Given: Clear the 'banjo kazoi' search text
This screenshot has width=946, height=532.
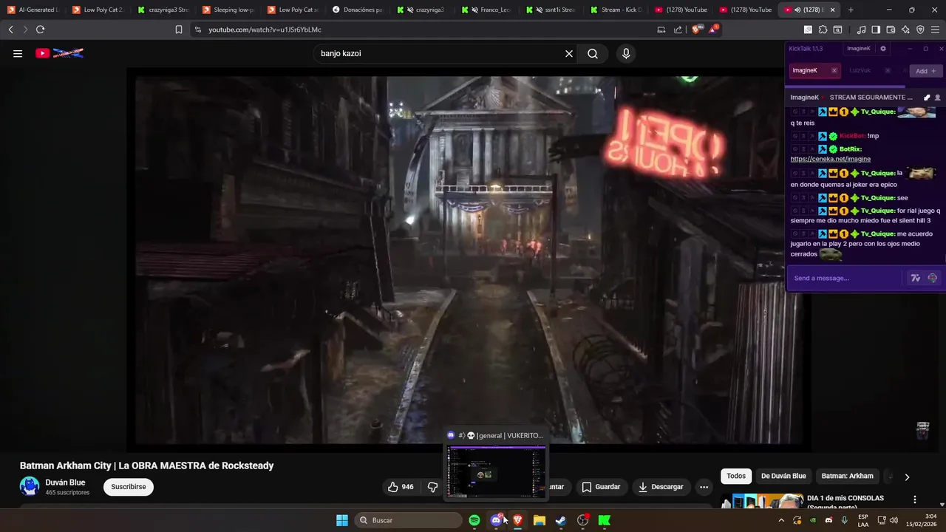Looking at the screenshot, I should point(569,53).
